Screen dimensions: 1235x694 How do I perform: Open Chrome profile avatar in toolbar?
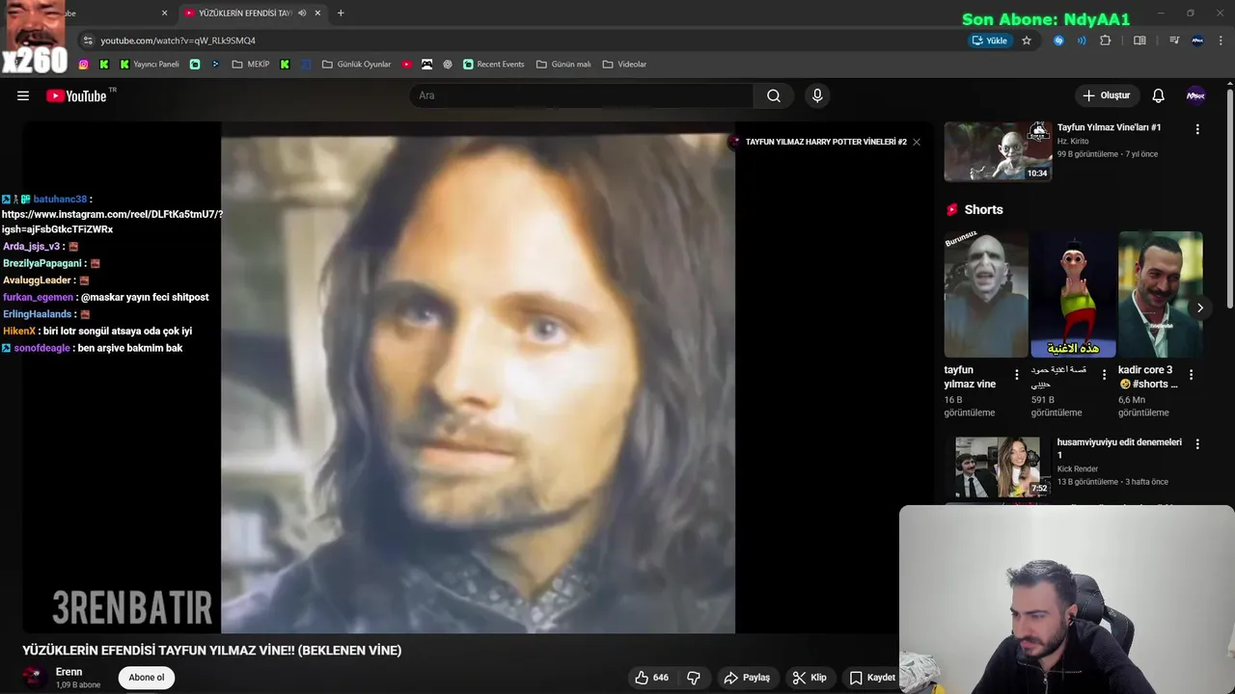(x=1197, y=40)
